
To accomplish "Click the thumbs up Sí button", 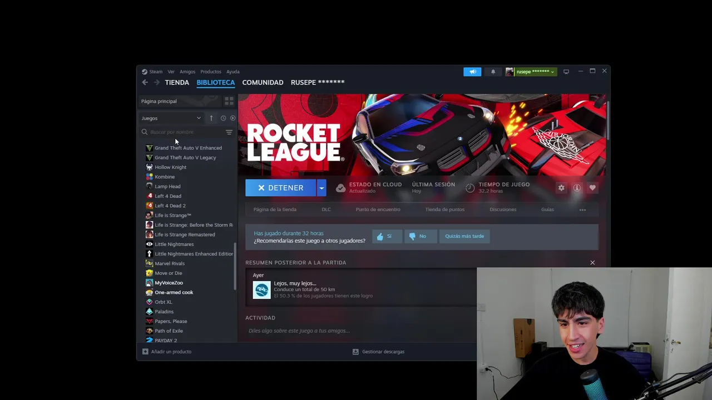I will 387,236.
